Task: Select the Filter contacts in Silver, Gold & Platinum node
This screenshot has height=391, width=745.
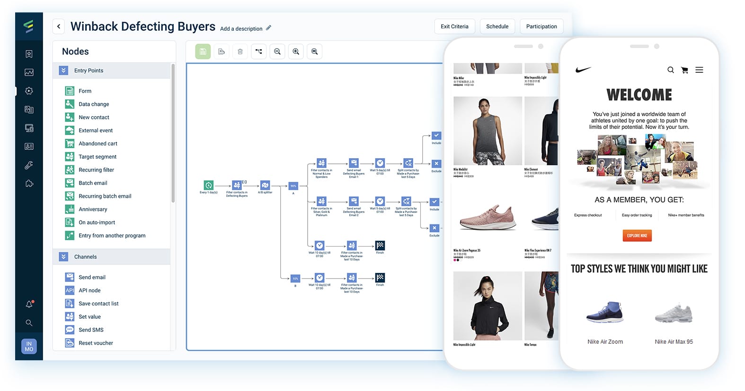Action: (x=321, y=201)
